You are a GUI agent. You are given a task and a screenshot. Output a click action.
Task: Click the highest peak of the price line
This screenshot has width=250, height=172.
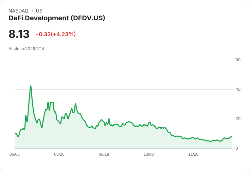click(x=31, y=86)
